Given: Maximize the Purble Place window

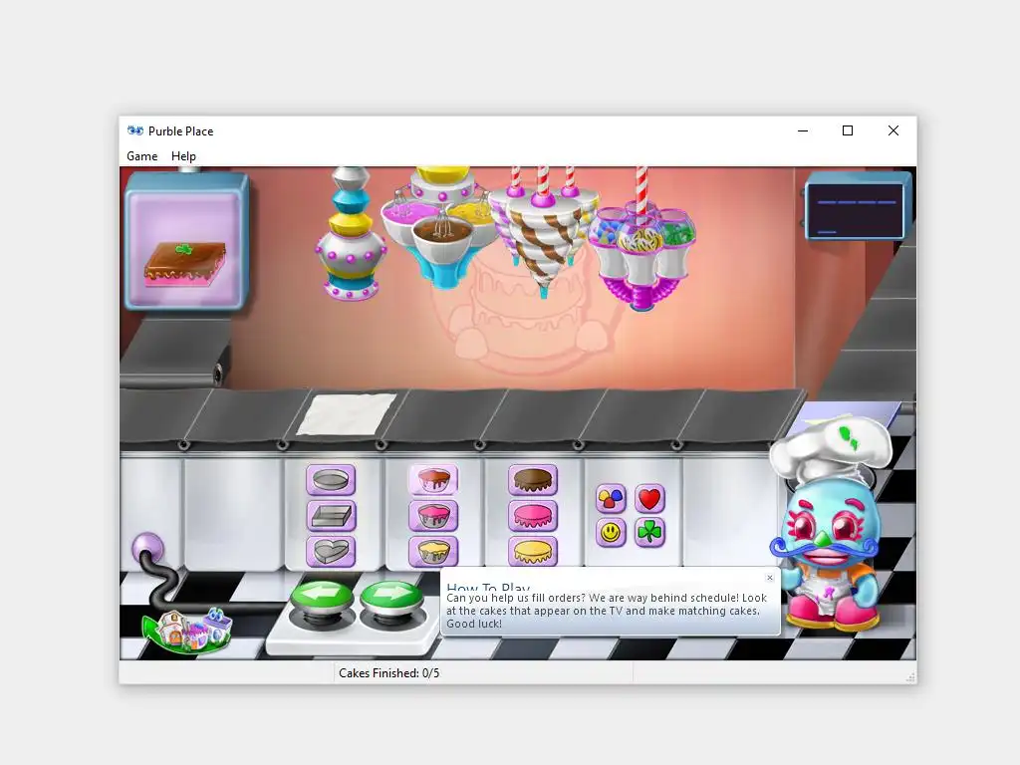Looking at the screenshot, I should pos(848,130).
